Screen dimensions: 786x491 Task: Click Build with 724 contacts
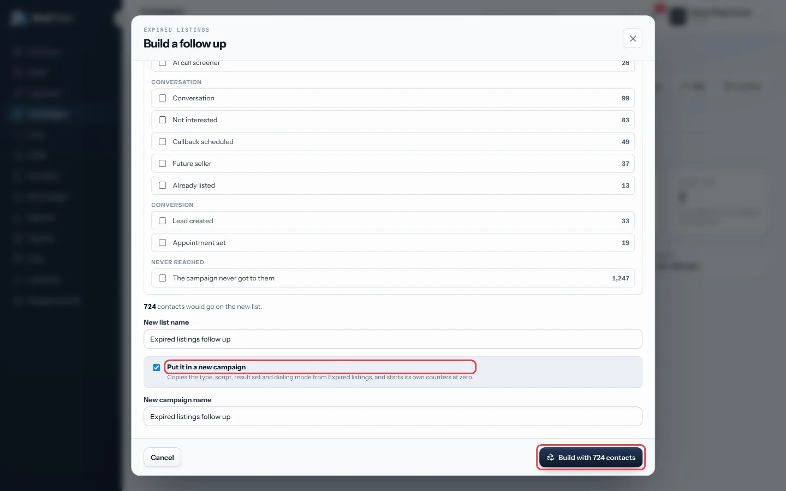click(591, 458)
